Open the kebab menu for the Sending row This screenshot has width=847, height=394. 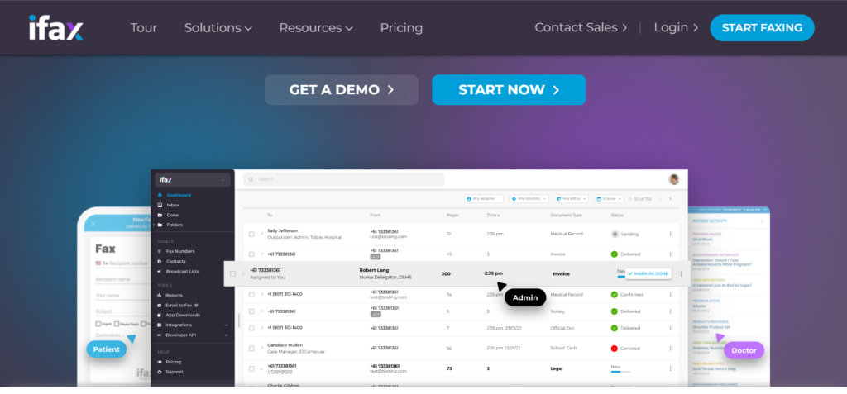coord(670,235)
